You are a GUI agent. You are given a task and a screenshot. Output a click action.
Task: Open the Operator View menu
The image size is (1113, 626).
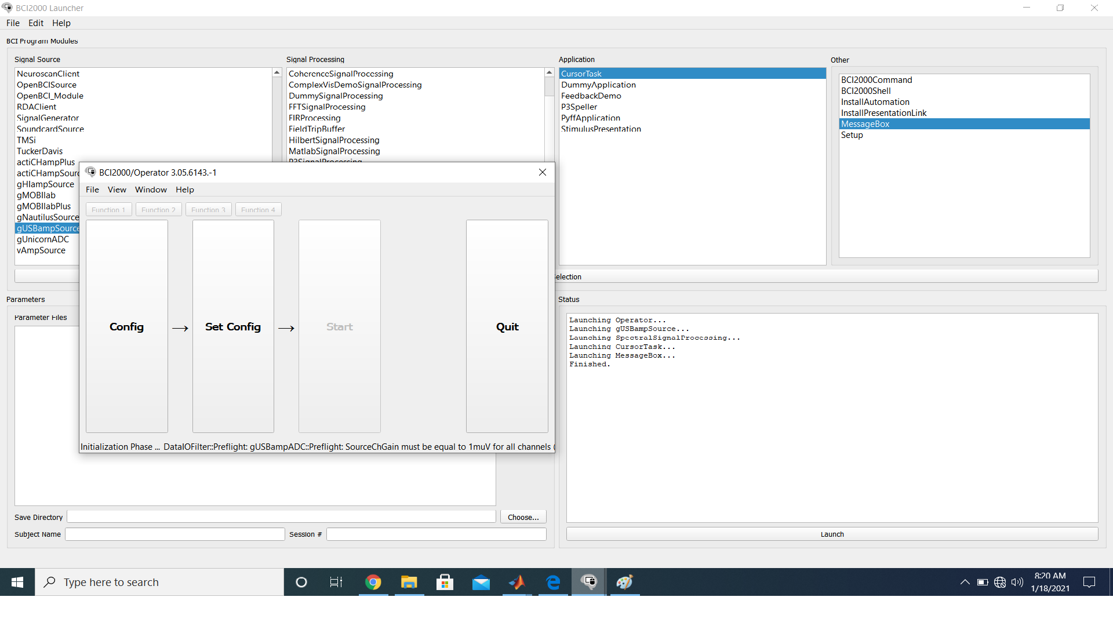pyautogui.click(x=117, y=190)
